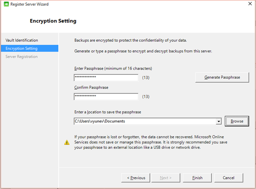Click the lost passphrase warning text
The width and height of the screenshot is (256, 189).
[x=151, y=141]
